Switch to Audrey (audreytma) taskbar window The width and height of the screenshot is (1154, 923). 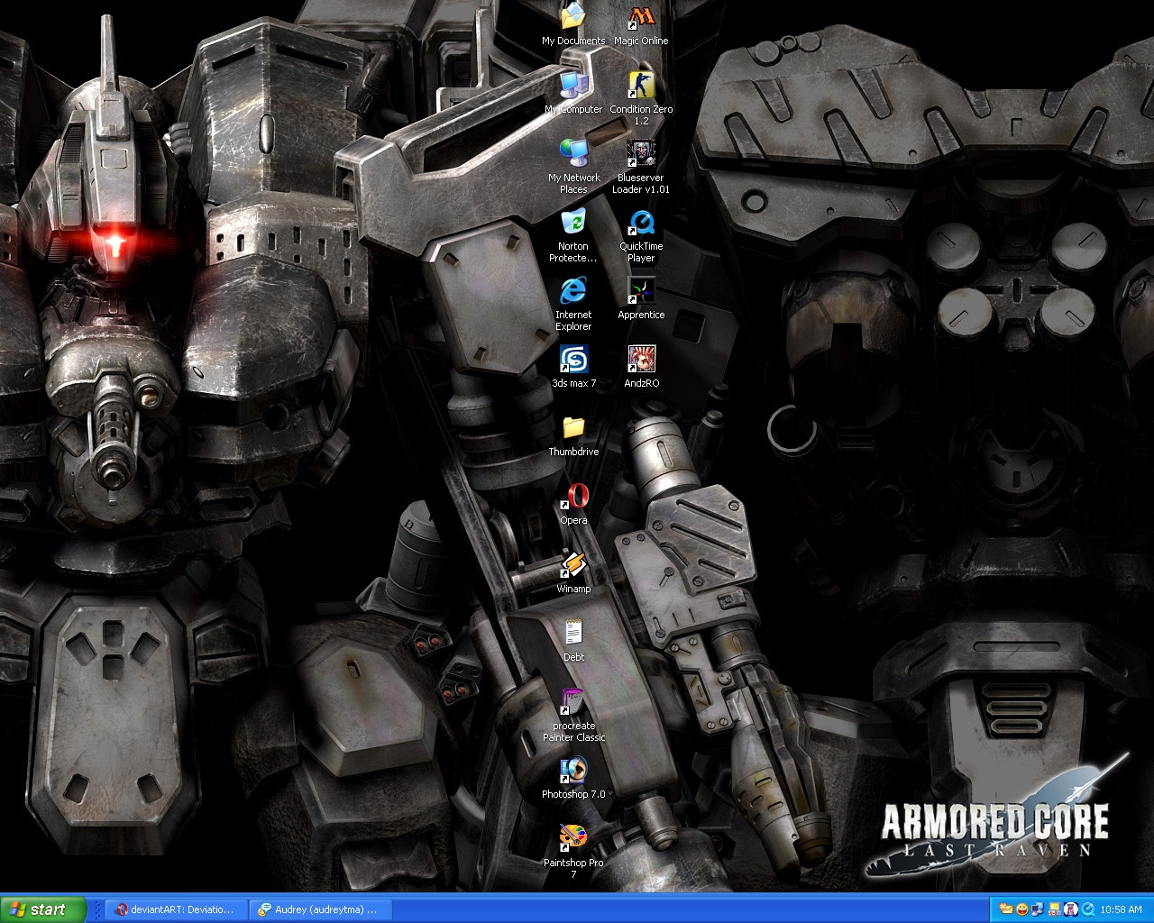point(321,909)
